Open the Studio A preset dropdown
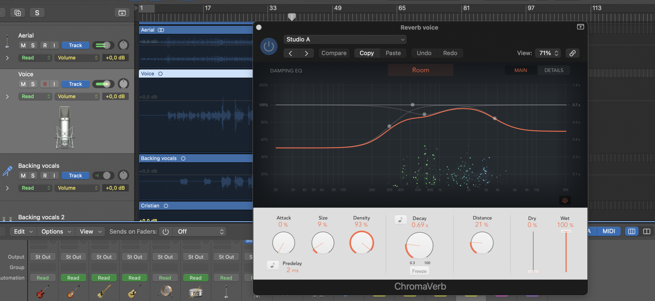655x301 pixels. pos(345,40)
